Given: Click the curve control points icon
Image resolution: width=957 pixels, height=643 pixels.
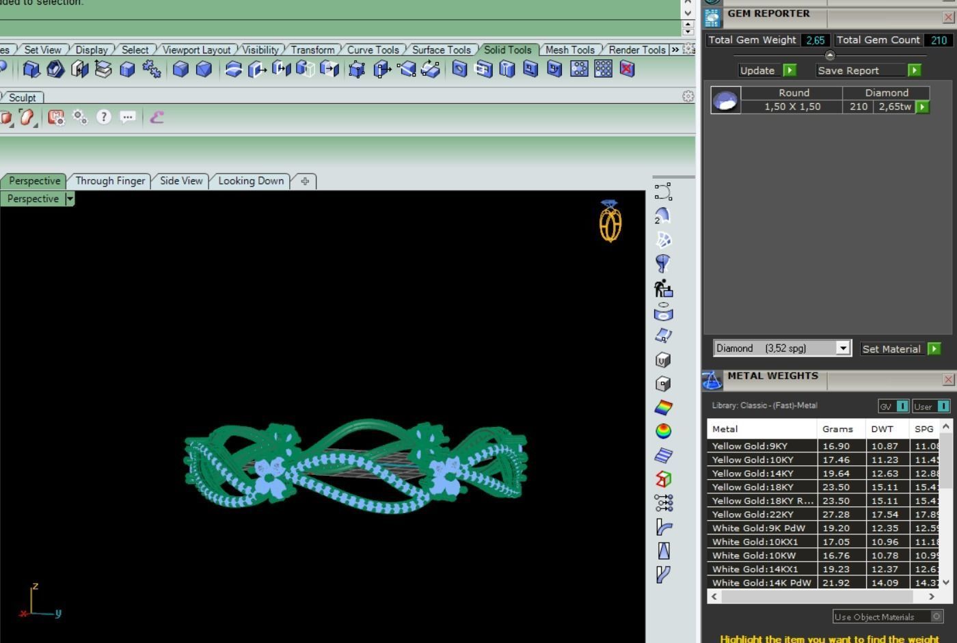Looking at the screenshot, I should coord(662,191).
